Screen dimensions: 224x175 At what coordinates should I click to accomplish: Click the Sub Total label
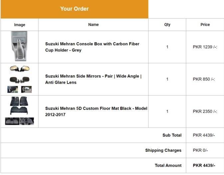coord(172,135)
